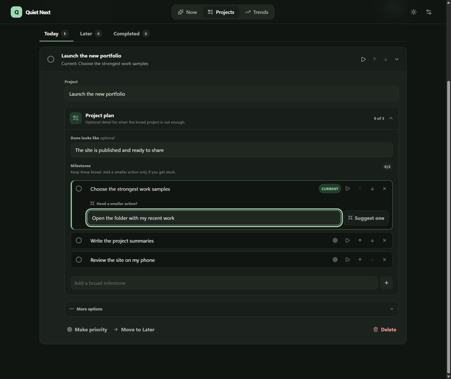Open the Projects view
The height and width of the screenshot is (379, 451).
[x=221, y=12]
